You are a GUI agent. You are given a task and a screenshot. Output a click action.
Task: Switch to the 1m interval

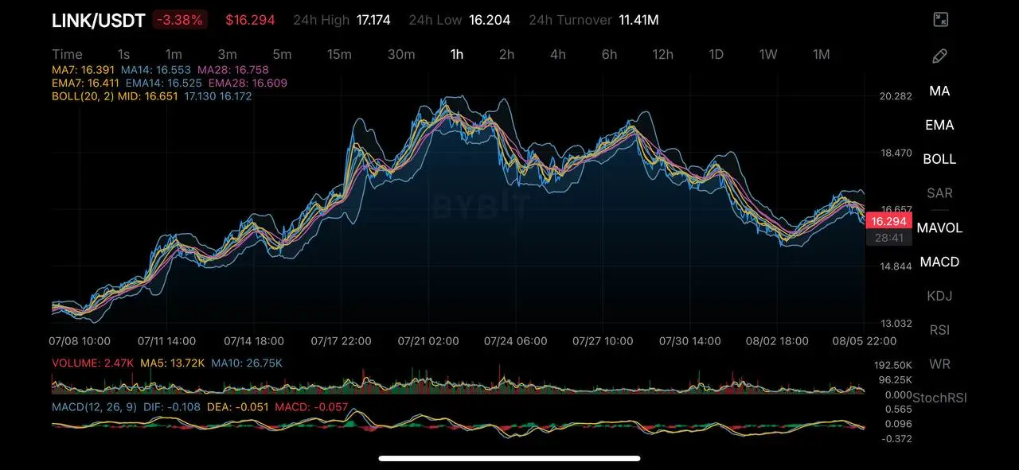coord(174,54)
